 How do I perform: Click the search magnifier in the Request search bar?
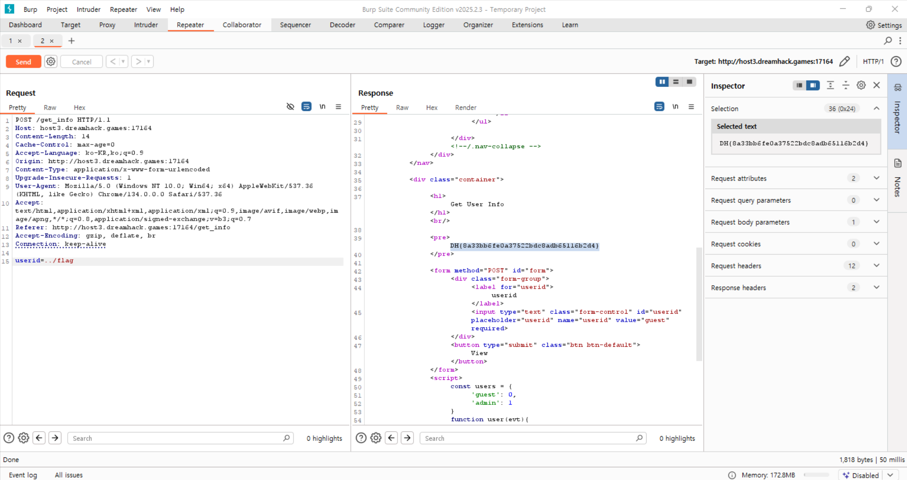point(286,438)
